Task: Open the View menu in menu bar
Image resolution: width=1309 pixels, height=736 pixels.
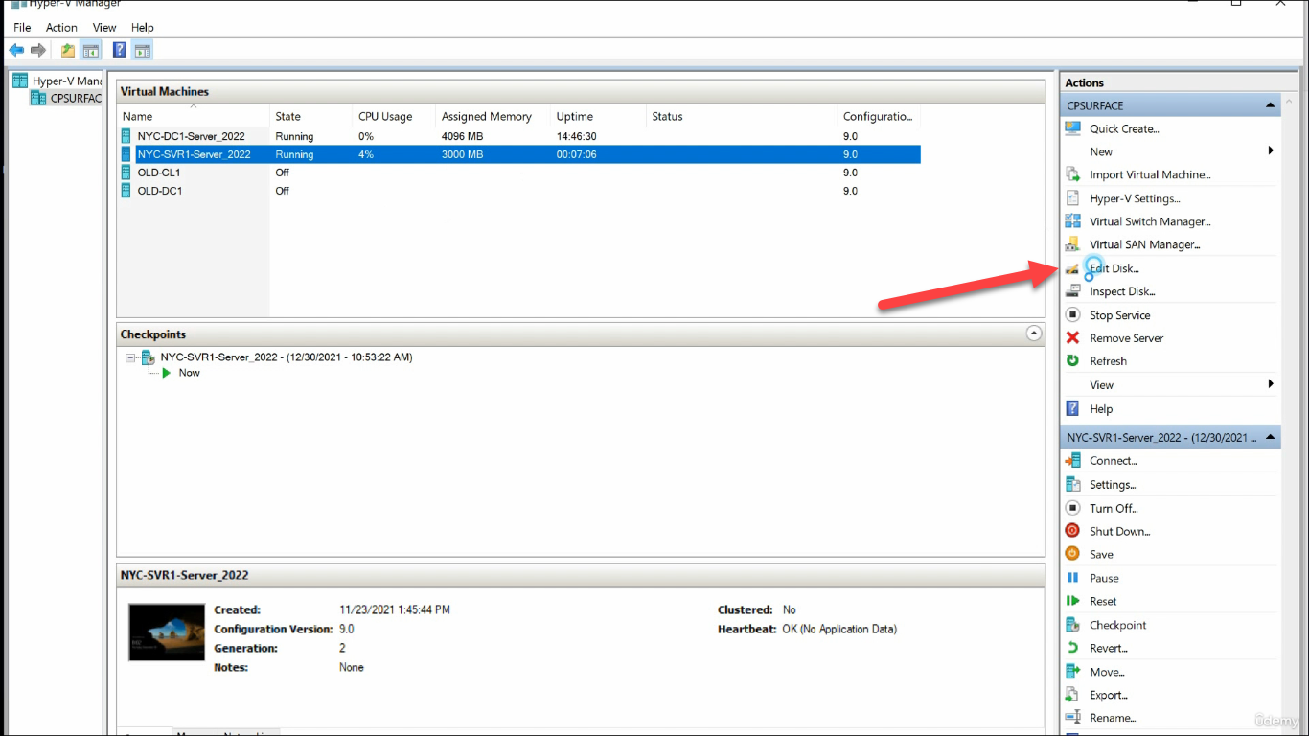Action: pos(104,28)
